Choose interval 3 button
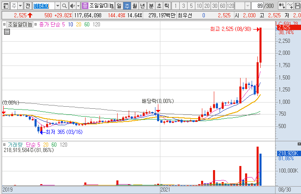The height and width of the screenshot is (194, 301). tap(183, 6)
